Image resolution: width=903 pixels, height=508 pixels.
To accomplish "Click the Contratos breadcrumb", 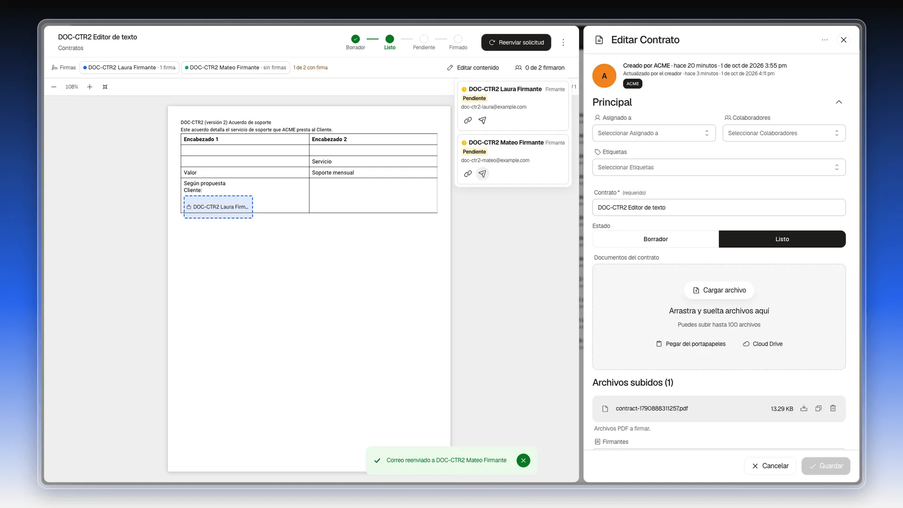I will pyautogui.click(x=71, y=48).
